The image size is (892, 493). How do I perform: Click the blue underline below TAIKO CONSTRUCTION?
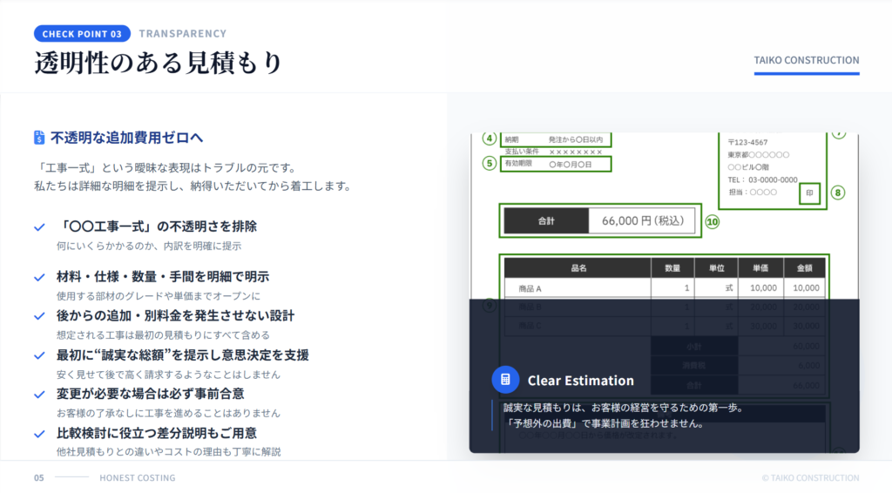point(807,73)
